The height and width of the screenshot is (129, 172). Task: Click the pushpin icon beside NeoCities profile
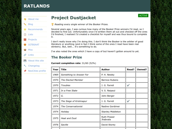pos(25,71)
